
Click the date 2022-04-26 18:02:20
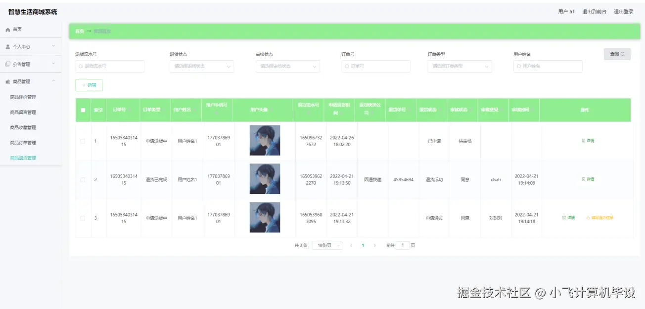click(x=342, y=141)
